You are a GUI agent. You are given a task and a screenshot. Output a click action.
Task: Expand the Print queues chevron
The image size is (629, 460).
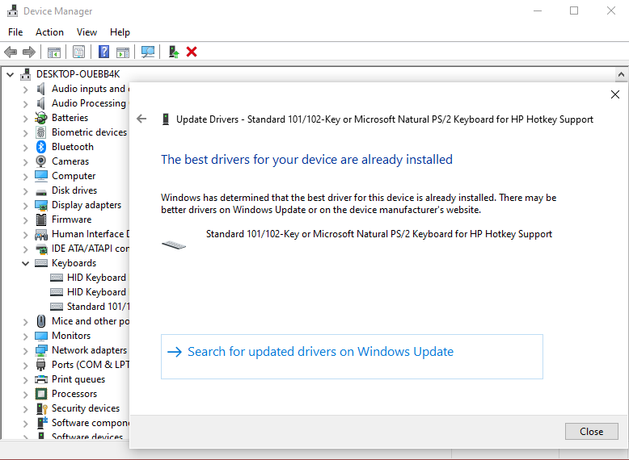click(x=25, y=379)
